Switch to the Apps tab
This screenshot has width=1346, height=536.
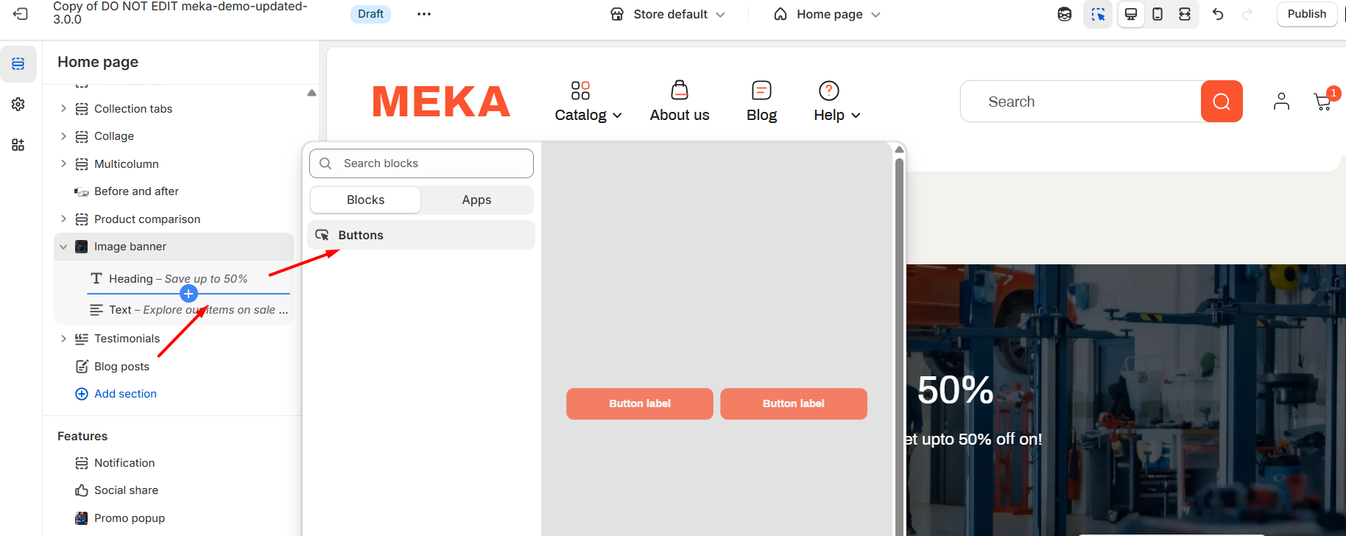click(476, 200)
